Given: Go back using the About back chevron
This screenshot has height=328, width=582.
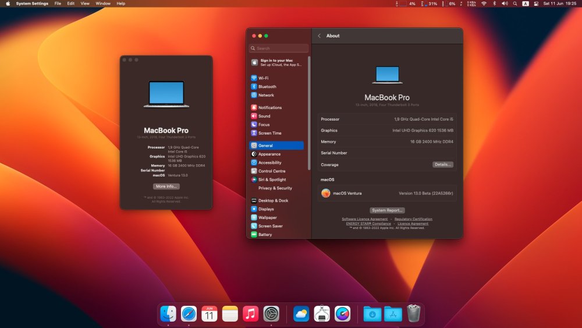Looking at the screenshot, I should (x=319, y=36).
